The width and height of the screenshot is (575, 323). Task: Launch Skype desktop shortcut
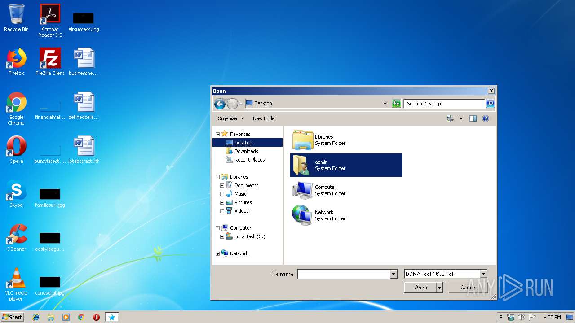coord(16,194)
